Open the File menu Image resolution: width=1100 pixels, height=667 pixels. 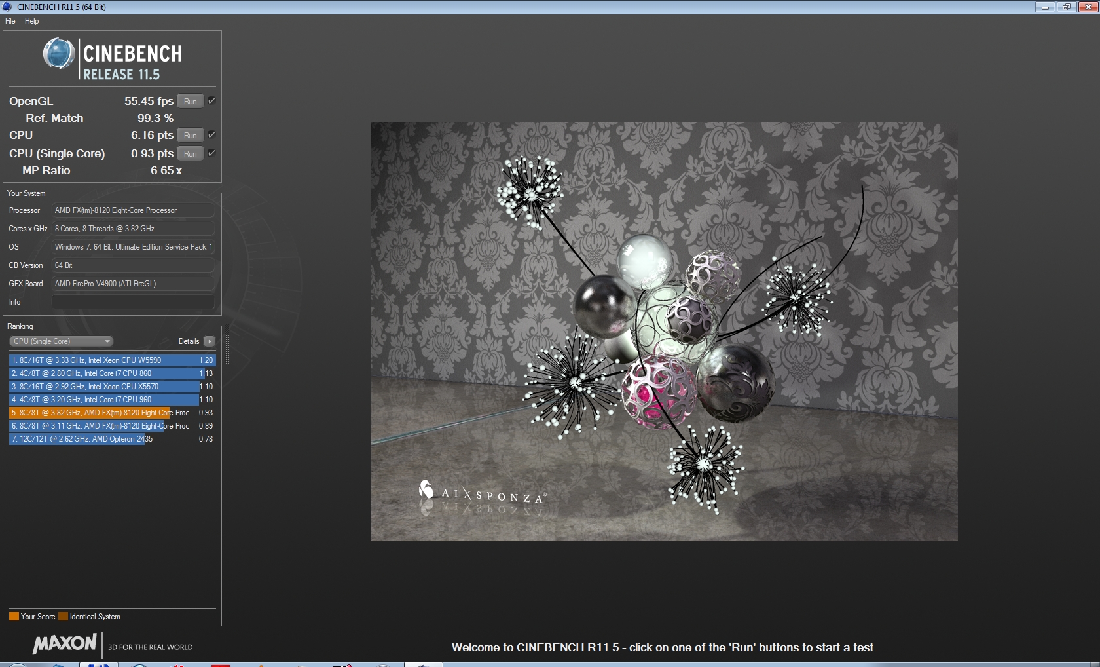(10, 21)
